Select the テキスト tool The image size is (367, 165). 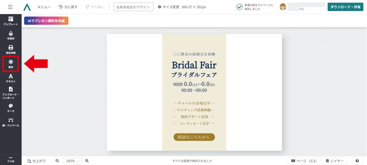coord(11,78)
